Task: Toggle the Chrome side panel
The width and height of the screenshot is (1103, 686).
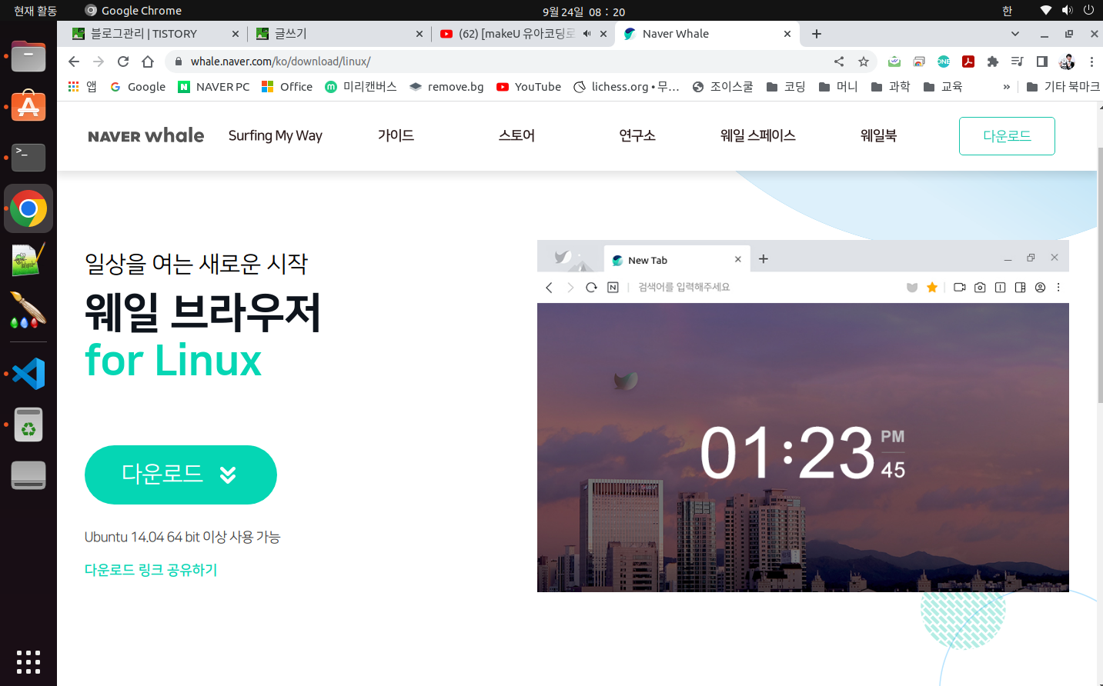Action: [x=1042, y=62]
